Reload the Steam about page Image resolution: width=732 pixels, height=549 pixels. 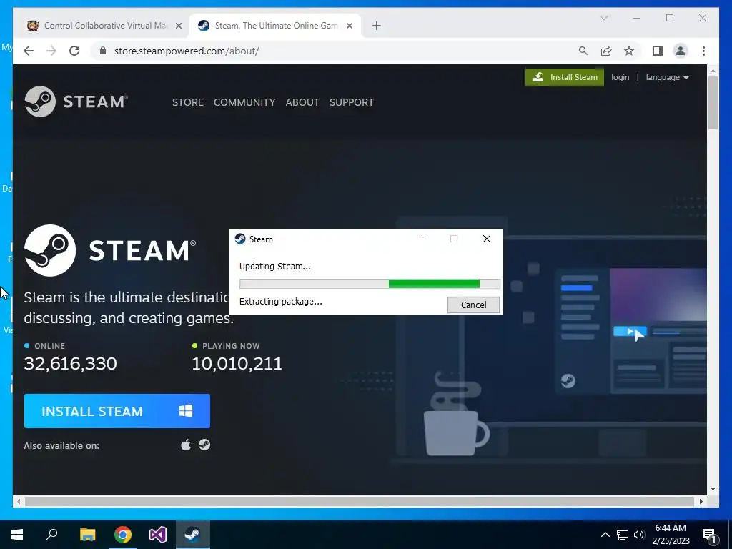74,51
